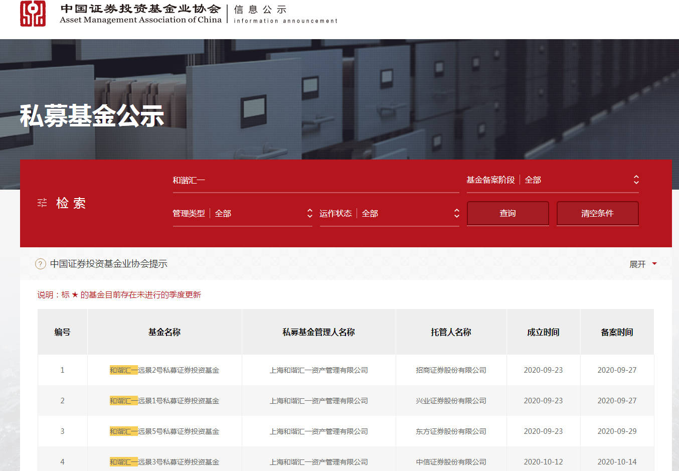Open the 基金备案阶段 dropdown
This screenshot has width=679, height=471.
pos(553,180)
